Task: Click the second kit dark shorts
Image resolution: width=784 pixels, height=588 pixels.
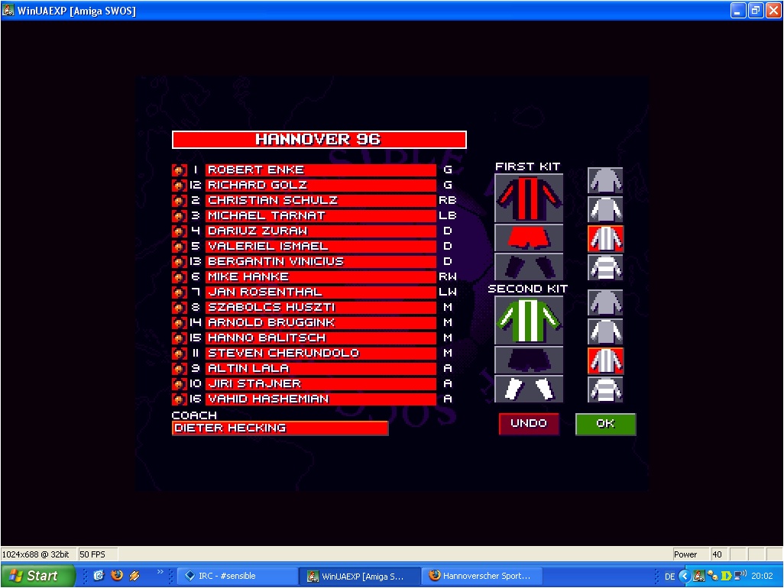Action: point(529,360)
